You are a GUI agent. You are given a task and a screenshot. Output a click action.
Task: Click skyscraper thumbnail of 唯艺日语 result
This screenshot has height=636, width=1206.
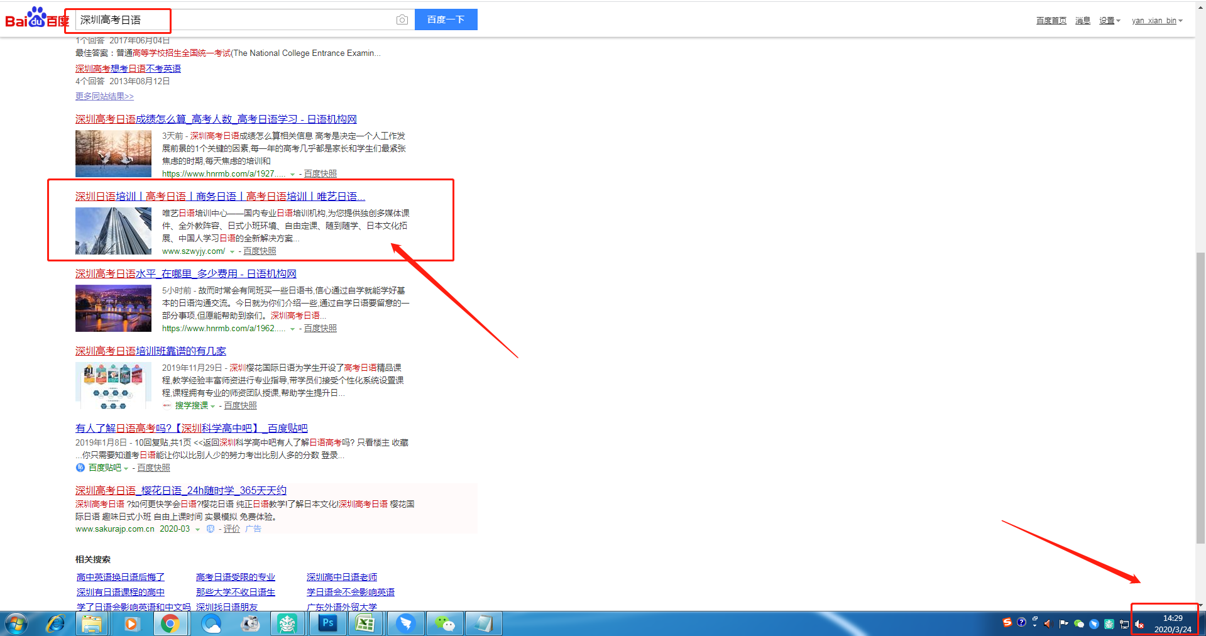click(x=113, y=231)
